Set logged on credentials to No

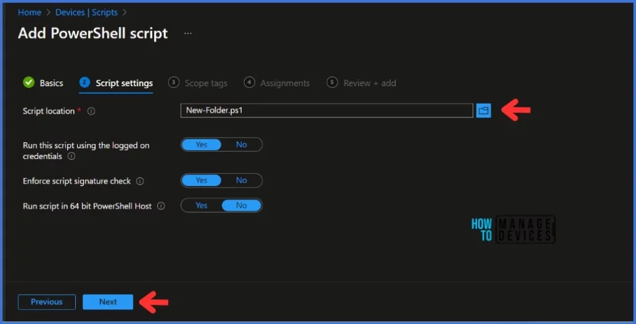click(x=242, y=145)
